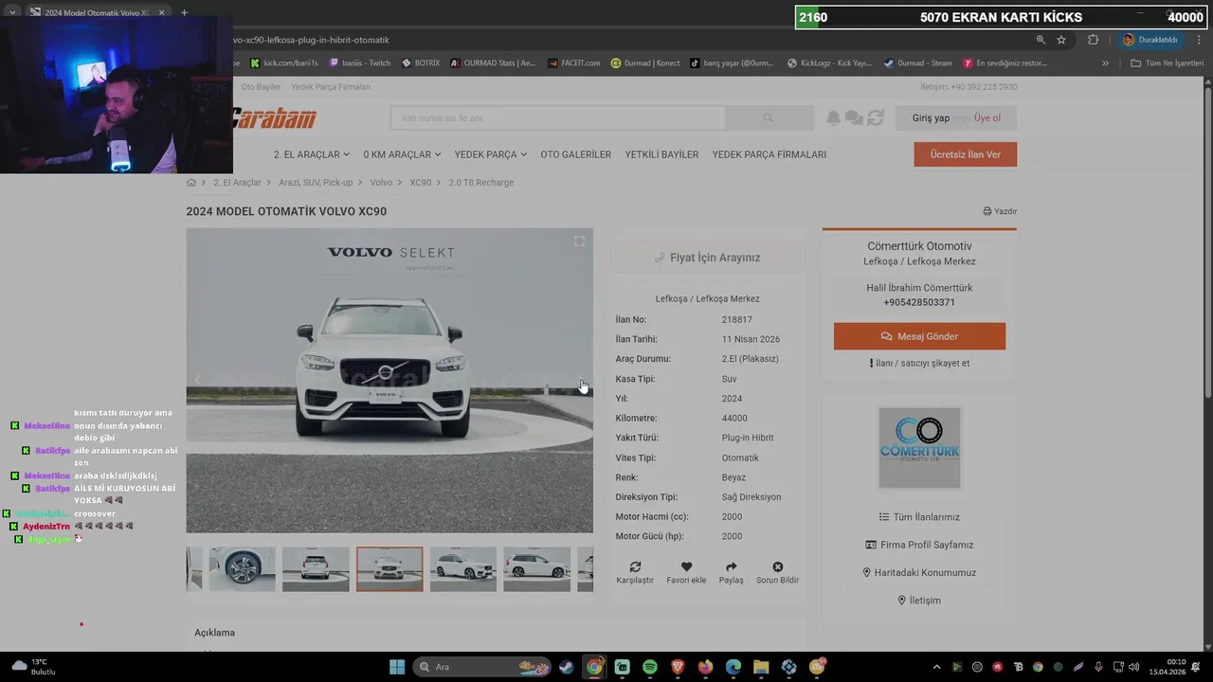
Task: Open Steam from the taskbar
Action: click(566, 667)
